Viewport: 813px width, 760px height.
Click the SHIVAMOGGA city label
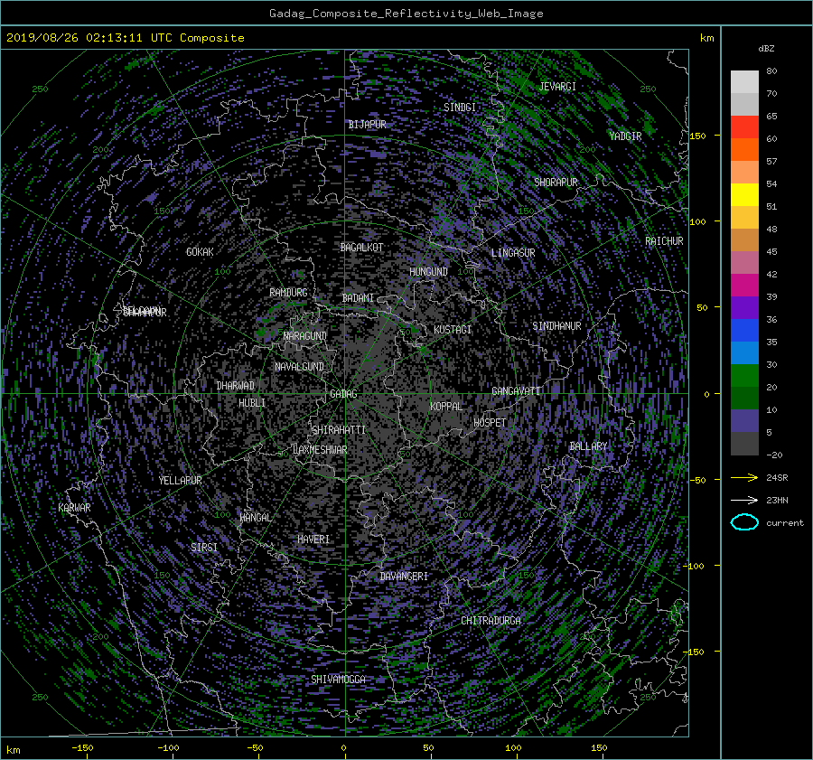[338, 680]
